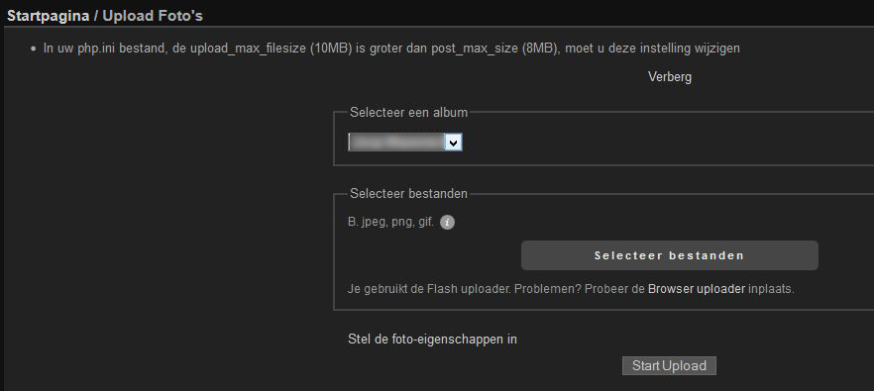Screen dimensions: 874x391
Task: Click the php.ini warning message text
Action: pyautogui.click(x=391, y=49)
